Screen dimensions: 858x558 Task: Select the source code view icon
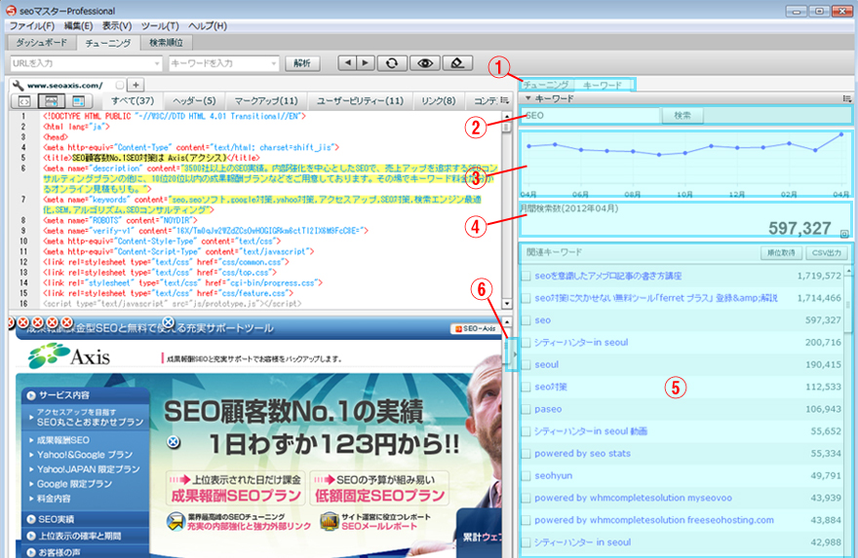(24, 101)
